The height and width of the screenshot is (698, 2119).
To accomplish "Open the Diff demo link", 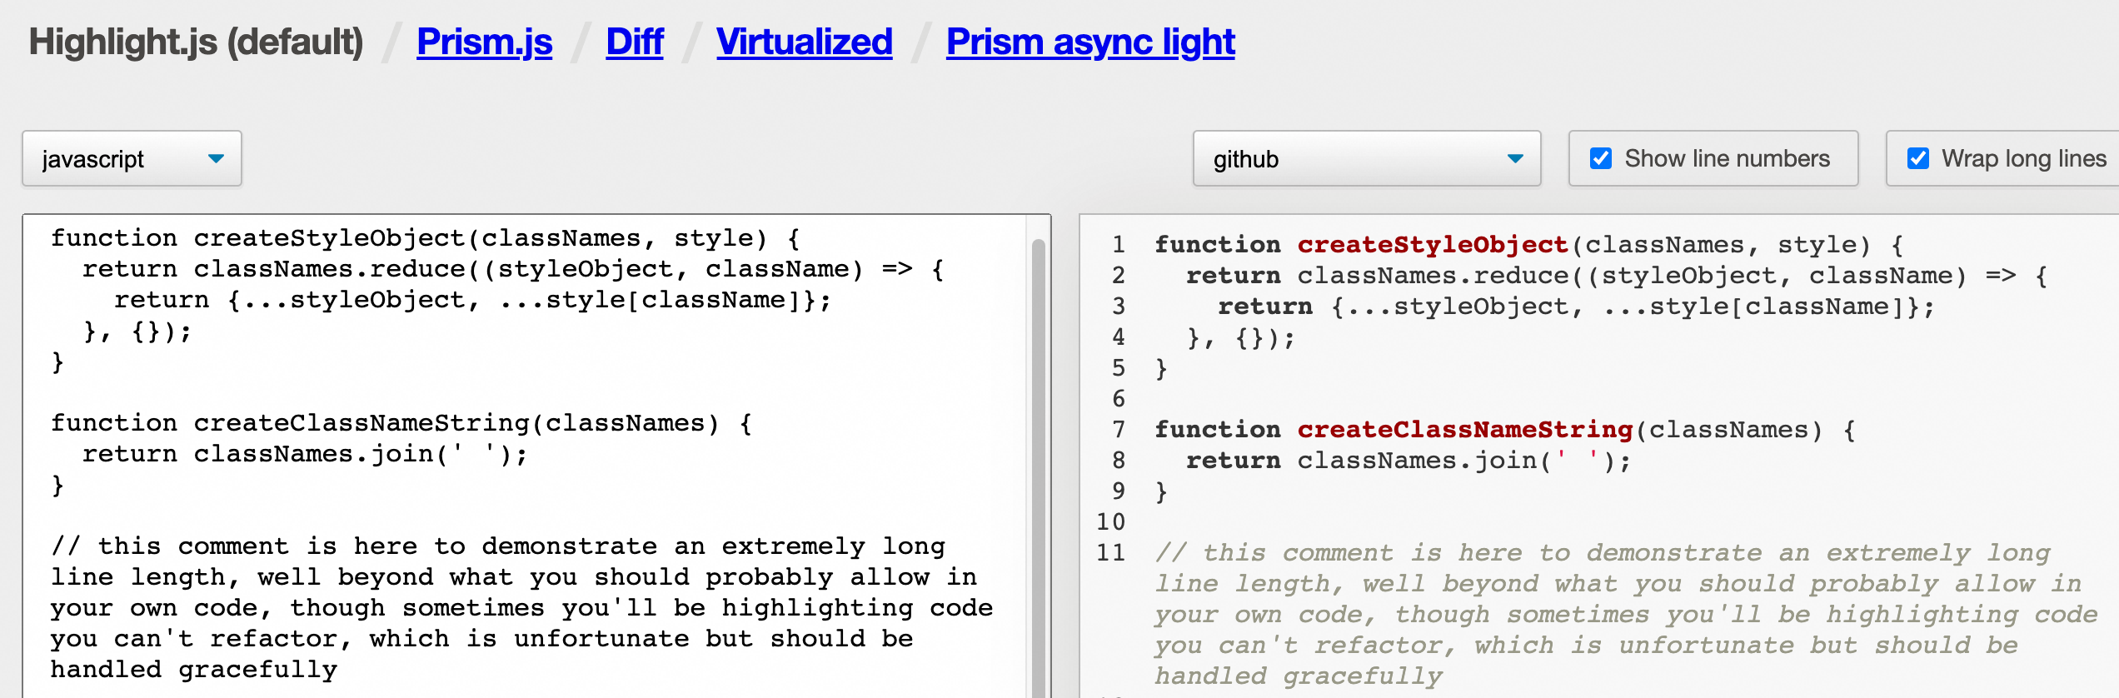I will (635, 42).
